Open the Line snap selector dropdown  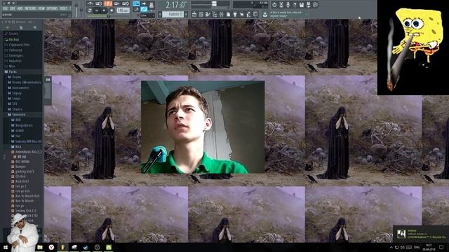click(147, 15)
